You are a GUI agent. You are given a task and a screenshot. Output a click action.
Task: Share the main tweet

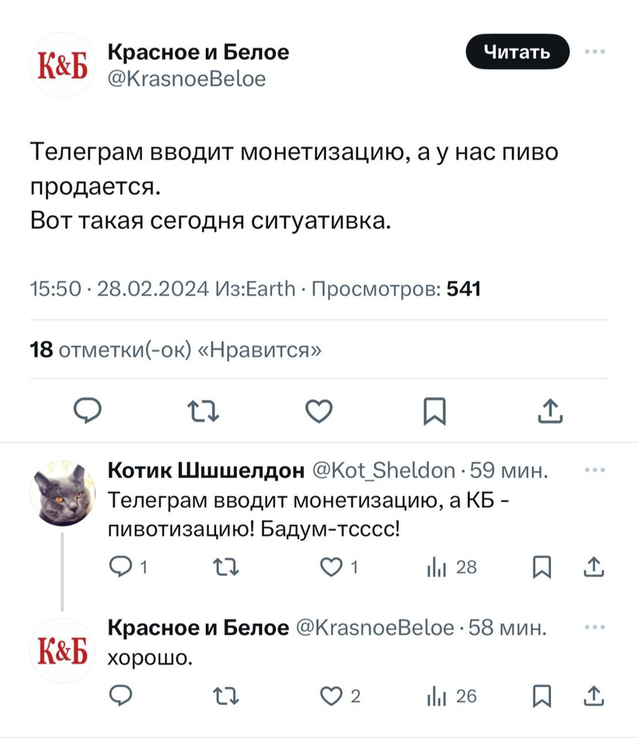[x=550, y=410]
